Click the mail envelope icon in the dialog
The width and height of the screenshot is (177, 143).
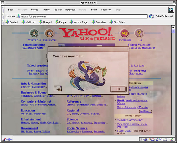(58, 88)
